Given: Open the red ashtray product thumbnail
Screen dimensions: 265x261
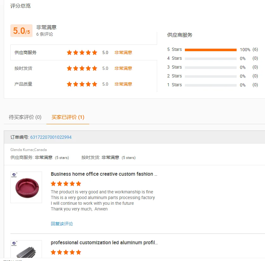Looking at the screenshot, I should (26, 187).
